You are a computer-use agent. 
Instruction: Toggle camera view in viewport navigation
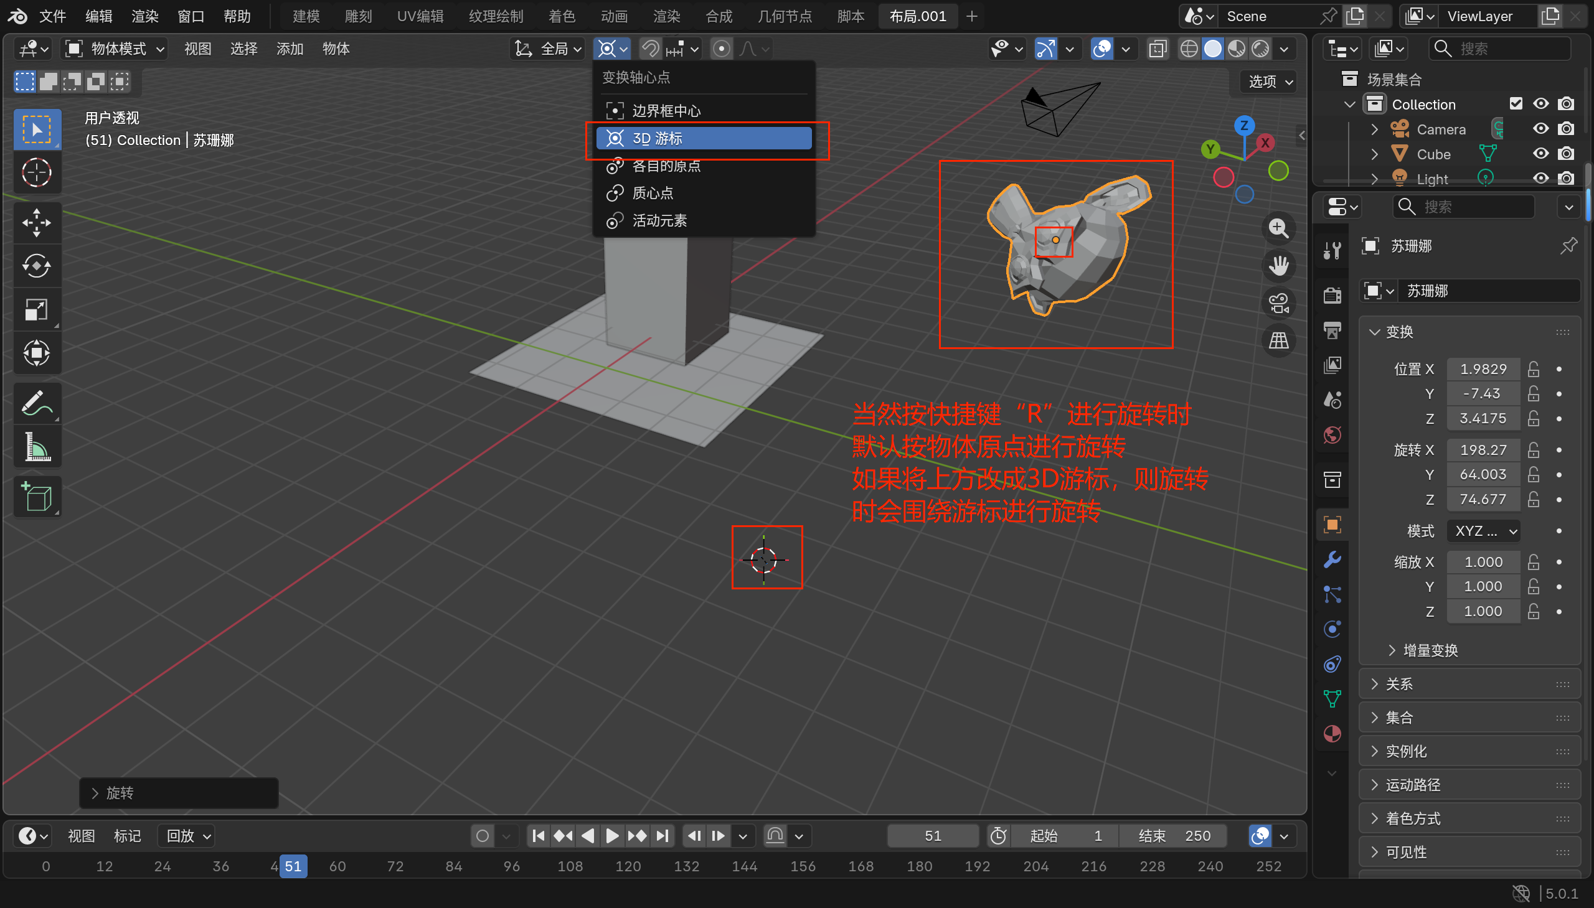tap(1278, 304)
